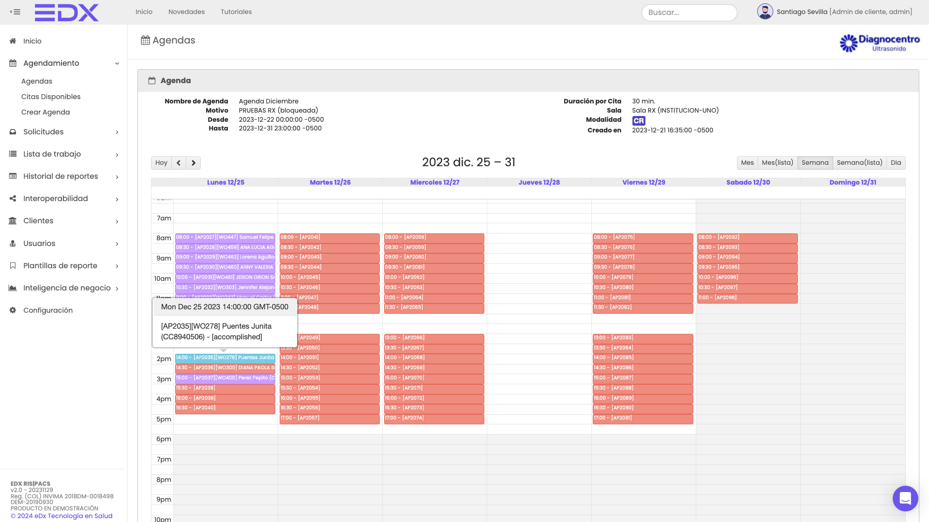Expand the Interoperabilidad chevron
Viewport: 929px width, 522px height.
coord(117,199)
